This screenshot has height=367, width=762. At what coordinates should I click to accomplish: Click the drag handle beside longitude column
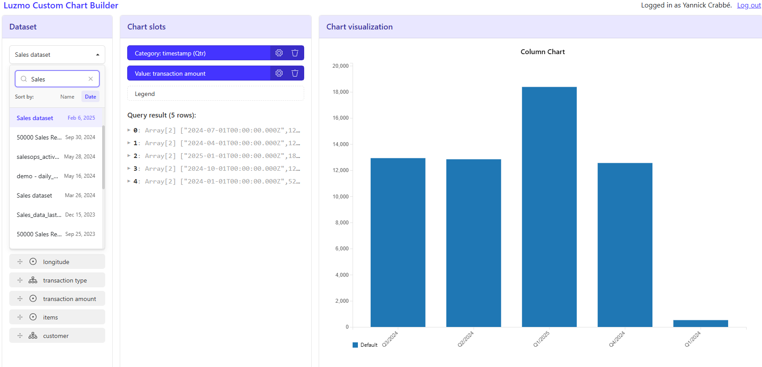coord(20,261)
